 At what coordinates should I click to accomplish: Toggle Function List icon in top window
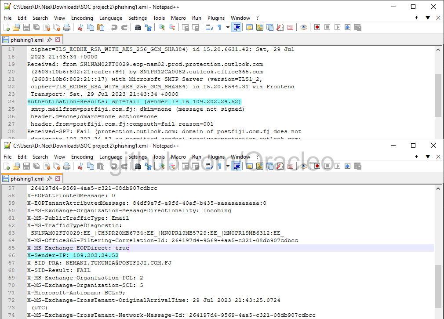coord(280,27)
